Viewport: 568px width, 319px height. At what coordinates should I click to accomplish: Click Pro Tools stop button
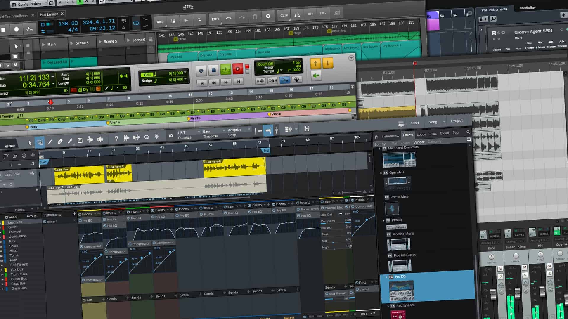213,70
